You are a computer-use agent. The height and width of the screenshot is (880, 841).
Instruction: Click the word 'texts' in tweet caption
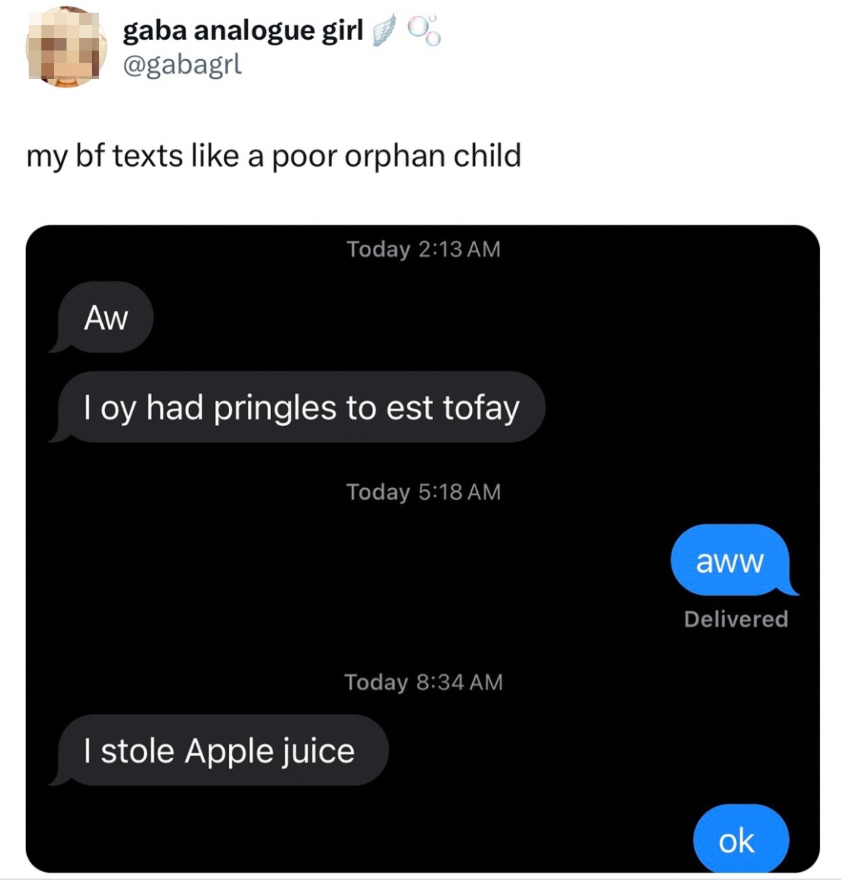coord(148,156)
